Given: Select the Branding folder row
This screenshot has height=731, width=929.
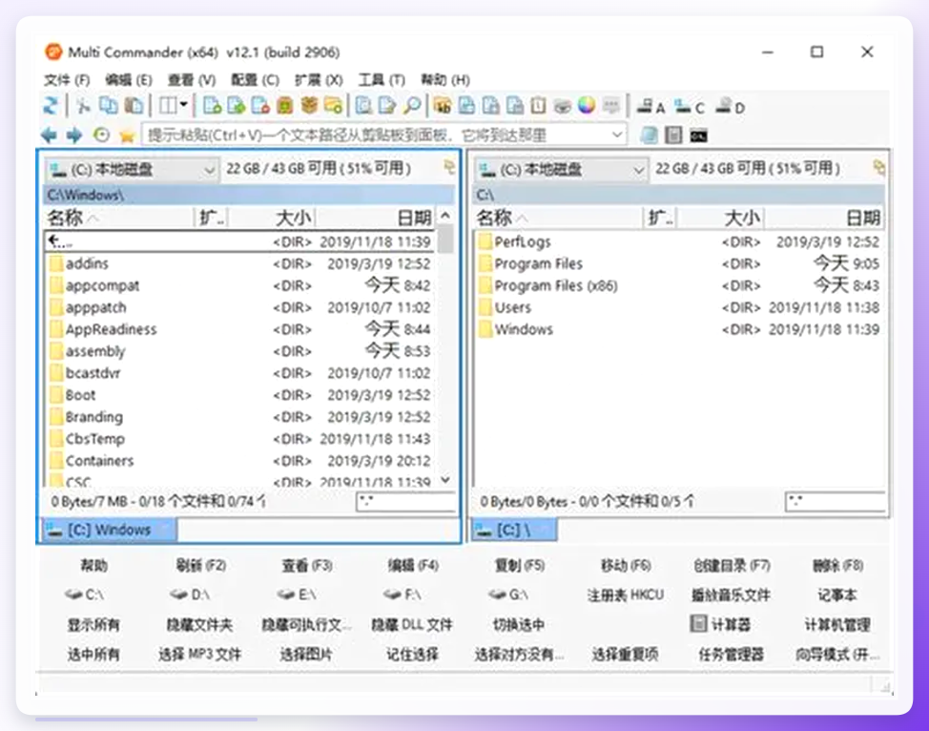Looking at the screenshot, I should (240, 417).
